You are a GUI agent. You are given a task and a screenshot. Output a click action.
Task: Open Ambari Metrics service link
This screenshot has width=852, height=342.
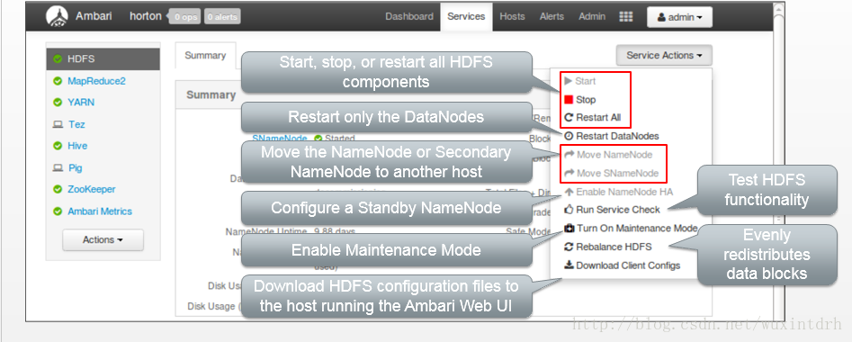[x=100, y=211]
